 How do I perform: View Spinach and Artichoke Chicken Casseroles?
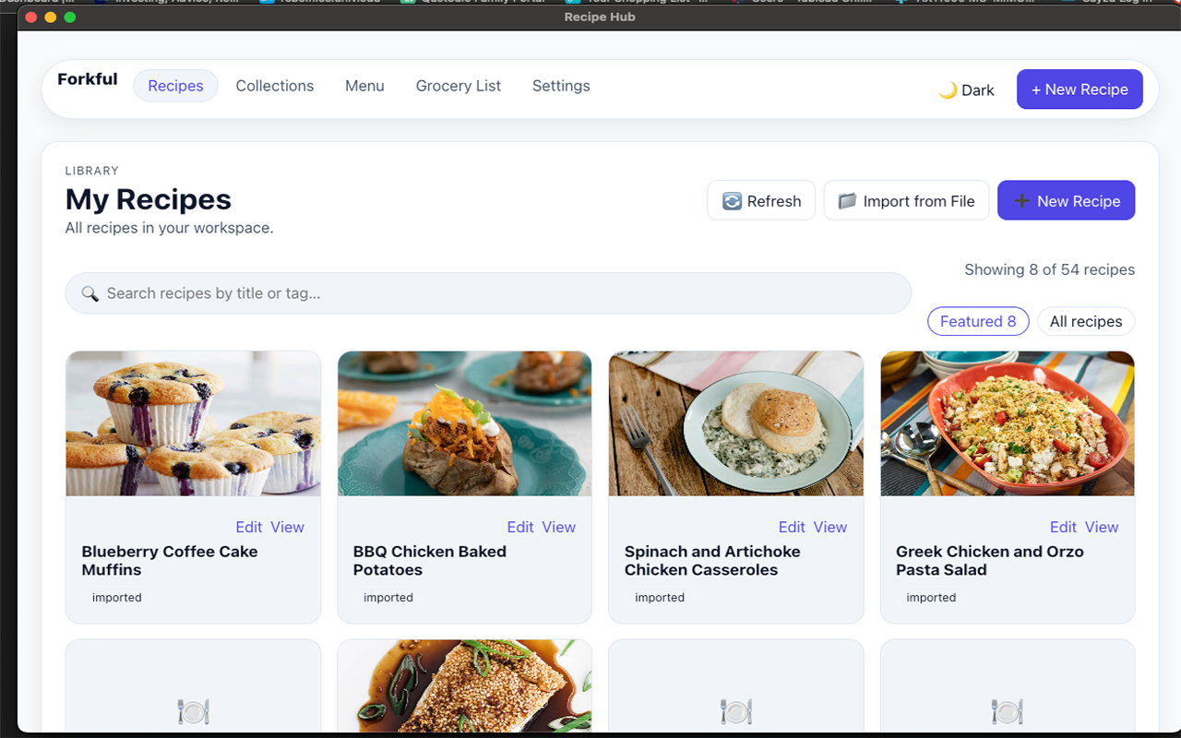point(829,527)
